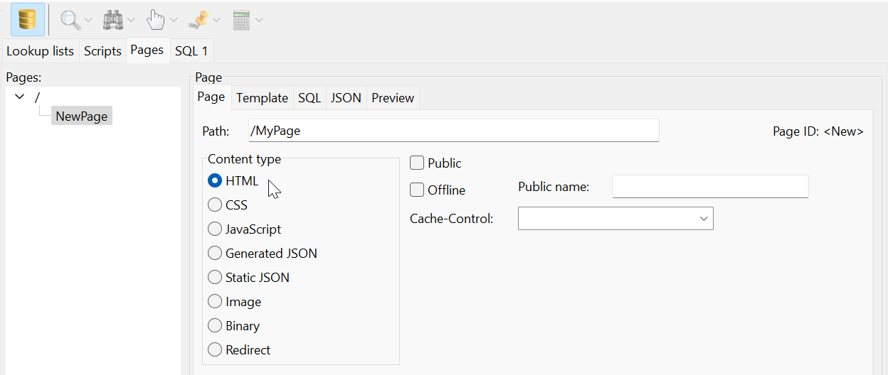Enable the Public checkbox
888x375 pixels.
tap(417, 163)
